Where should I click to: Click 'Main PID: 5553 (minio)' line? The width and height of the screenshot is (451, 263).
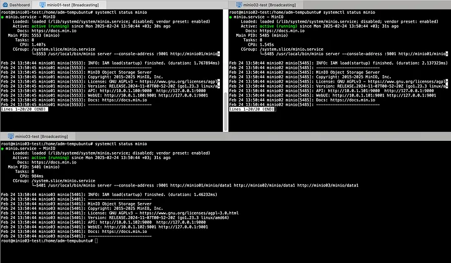point(34,35)
